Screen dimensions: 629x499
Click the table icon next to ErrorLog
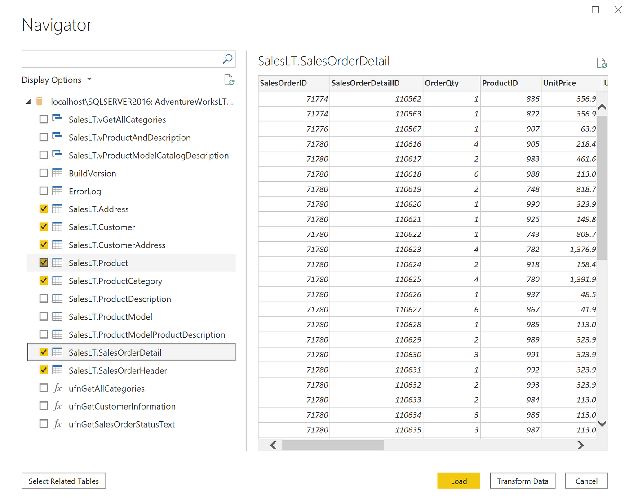click(x=58, y=191)
